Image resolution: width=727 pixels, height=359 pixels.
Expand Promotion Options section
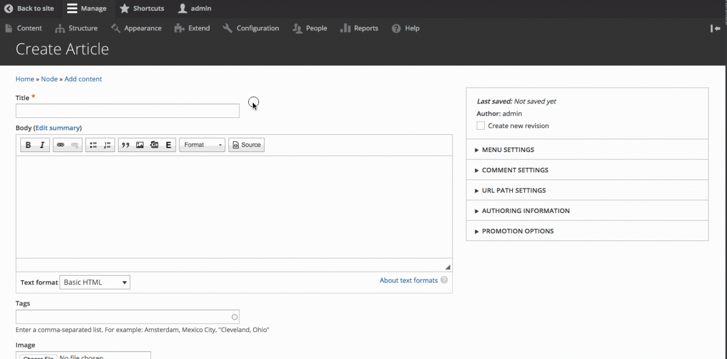587,231
